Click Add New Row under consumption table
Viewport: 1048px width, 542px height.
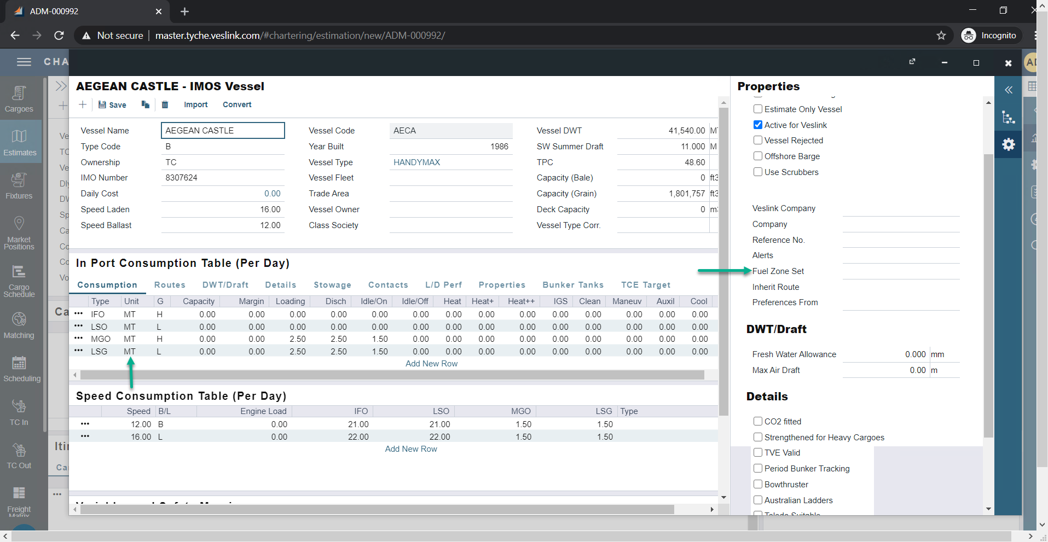tap(431, 364)
